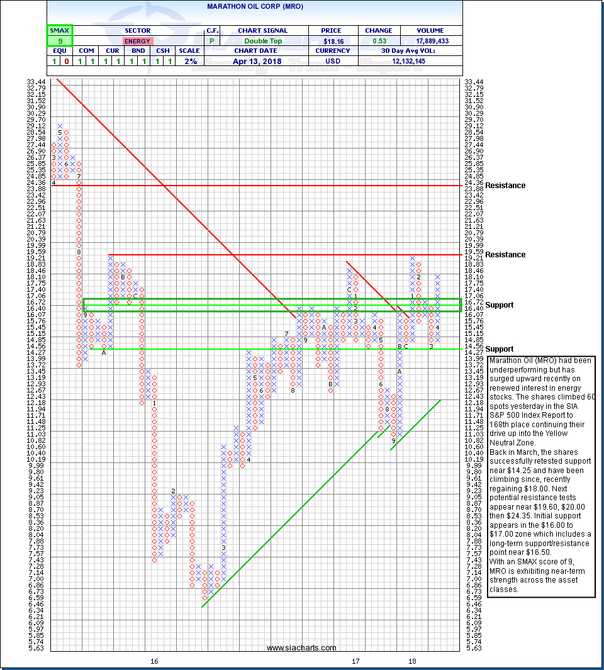Select the 2% scale value
The width and height of the screenshot is (604, 670).
click(191, 61)
